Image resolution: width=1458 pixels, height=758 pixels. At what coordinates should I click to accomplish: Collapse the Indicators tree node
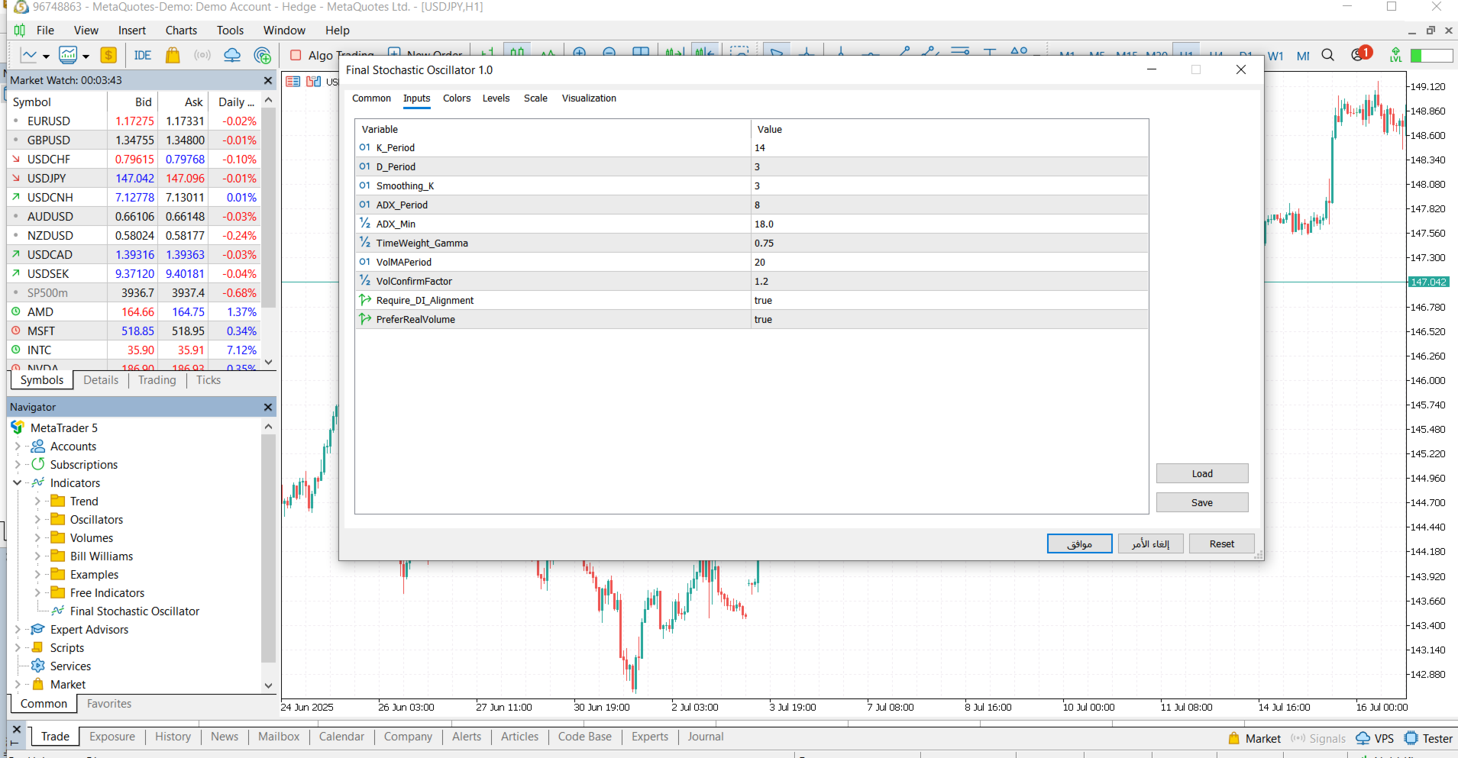(x=18, y=482)
